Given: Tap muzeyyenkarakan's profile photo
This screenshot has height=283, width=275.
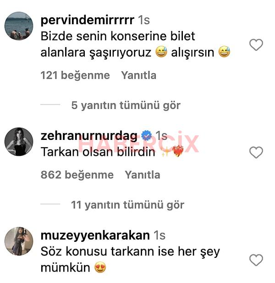Looking at the screenshot, I should tap(19, 241).
